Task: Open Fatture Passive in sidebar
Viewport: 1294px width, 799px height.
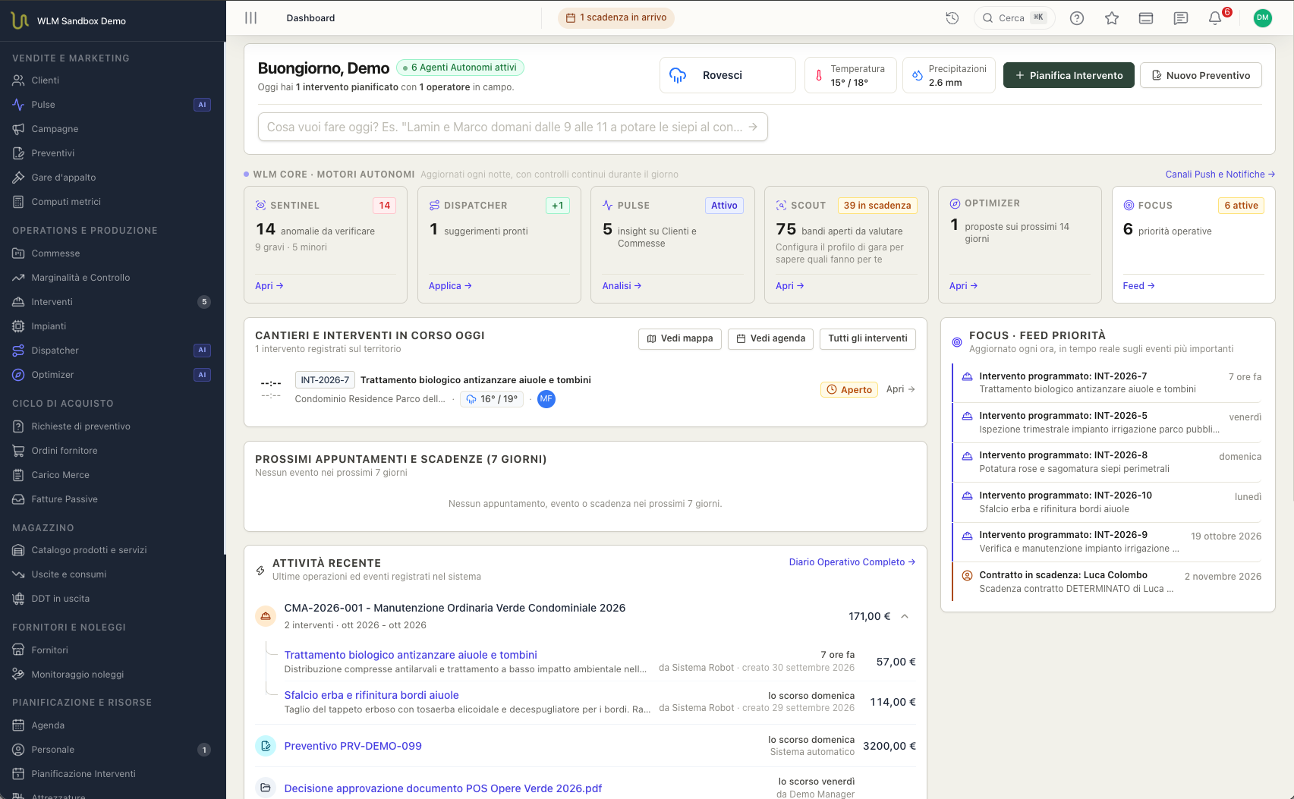Action: coord(112,499)
